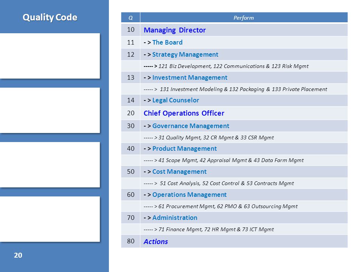Select code cell 12
Image resolution: width=363 pixels, height=272 pixels.
[130, 54]
